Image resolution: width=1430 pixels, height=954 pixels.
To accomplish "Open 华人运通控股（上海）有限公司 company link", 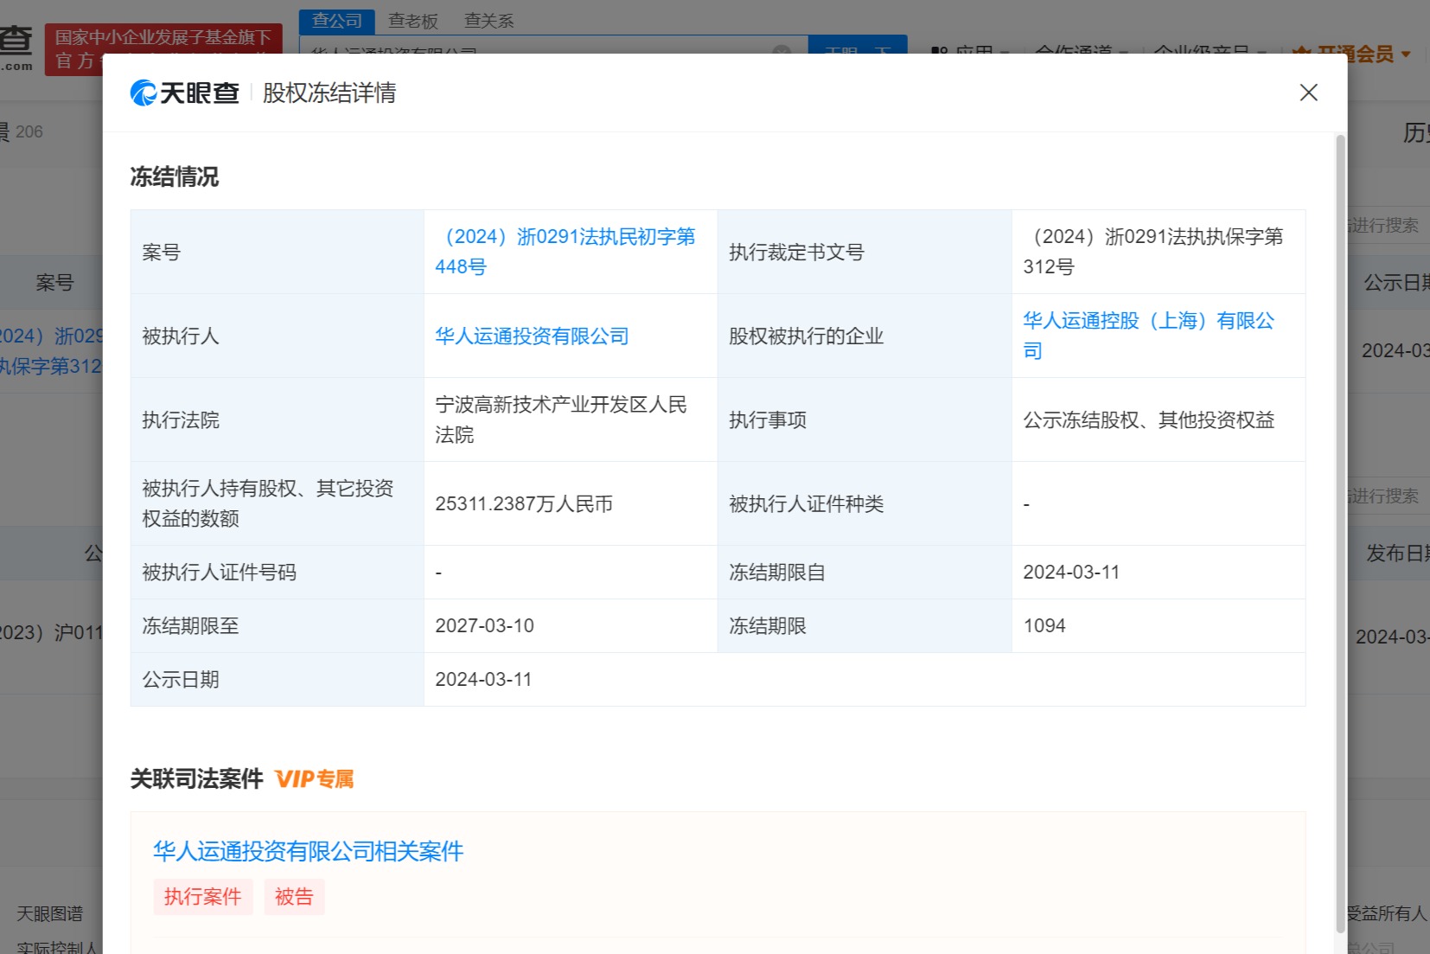I will [1150, 336].
